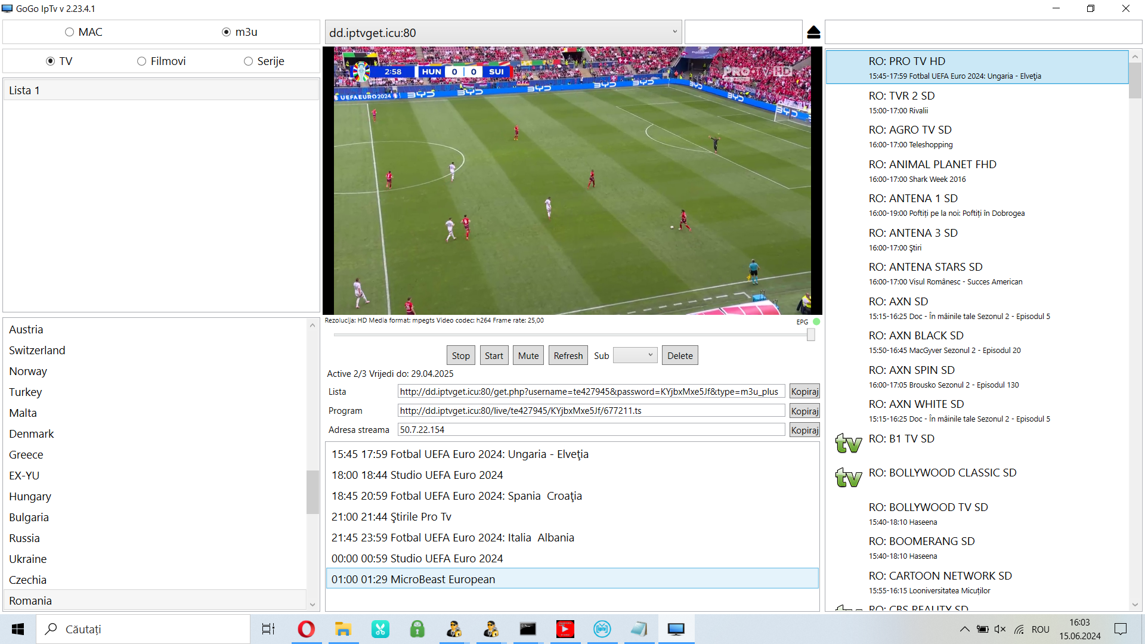Open the Sub subtitle dropdown

click(635, 355)
